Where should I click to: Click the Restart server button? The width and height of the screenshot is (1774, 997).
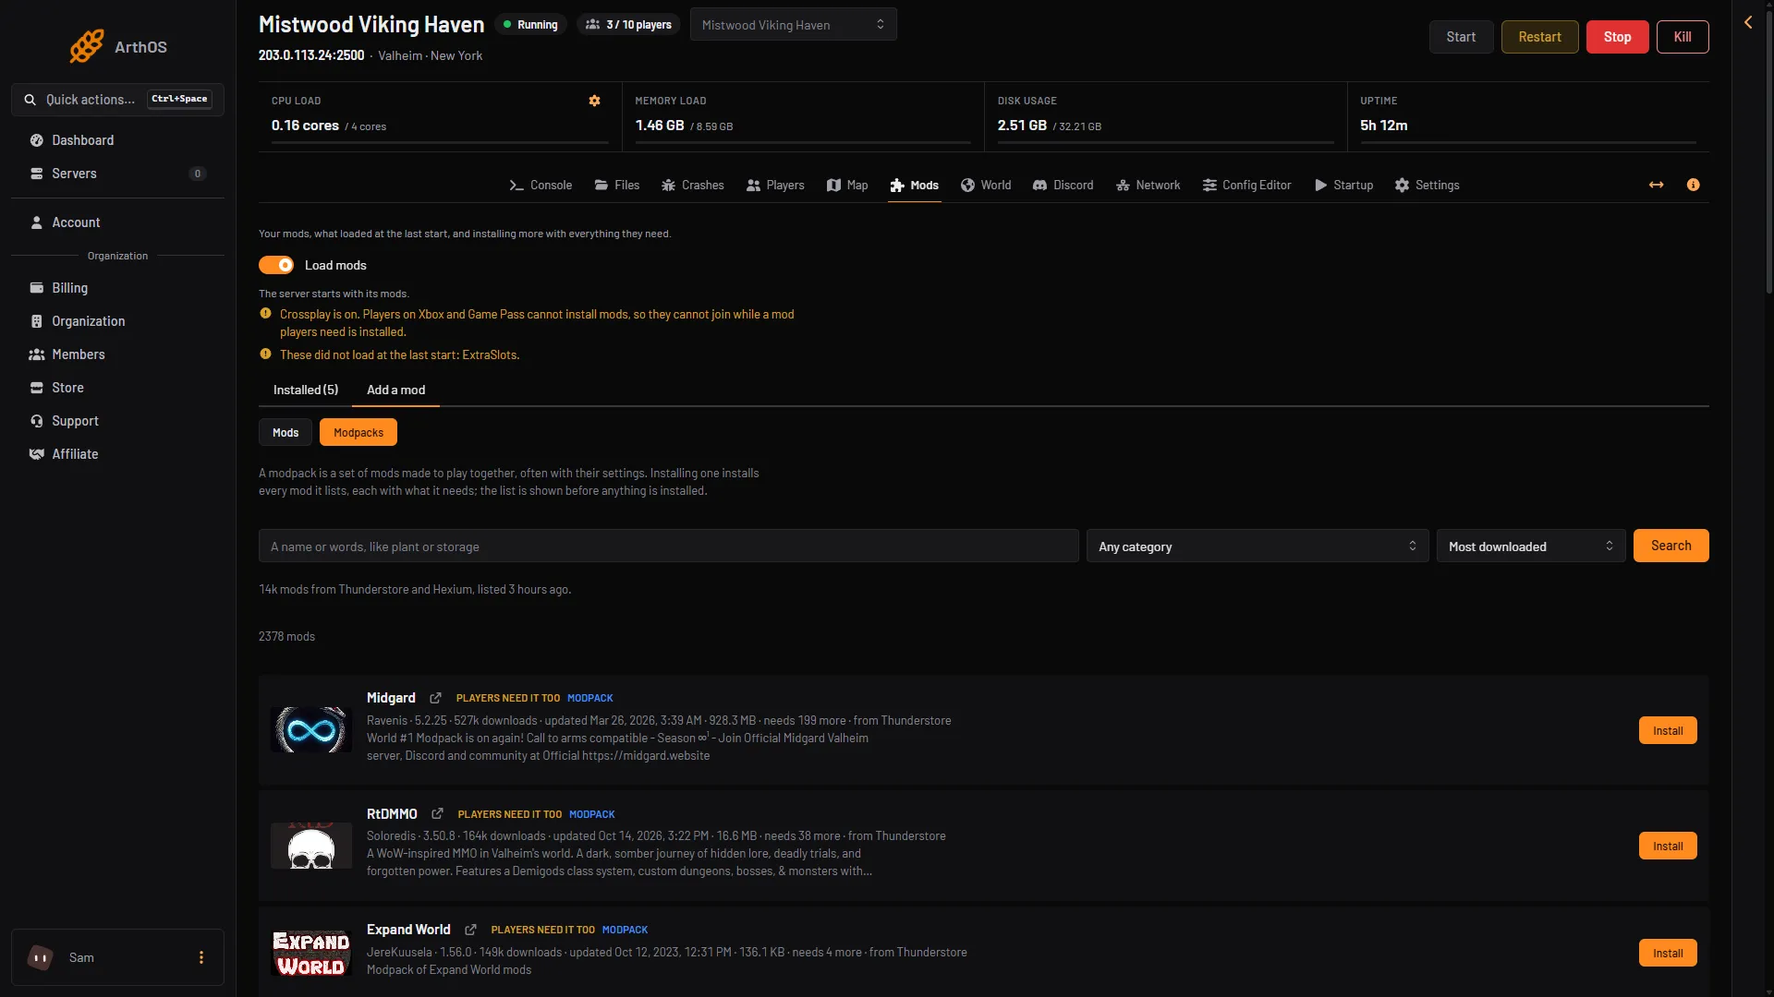coord(1539,37)
